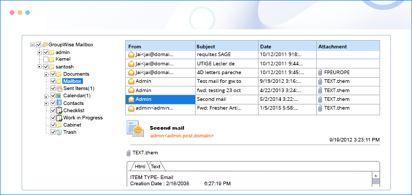
Task: Uncheck the Checklist checkbox
Action: 53,111
